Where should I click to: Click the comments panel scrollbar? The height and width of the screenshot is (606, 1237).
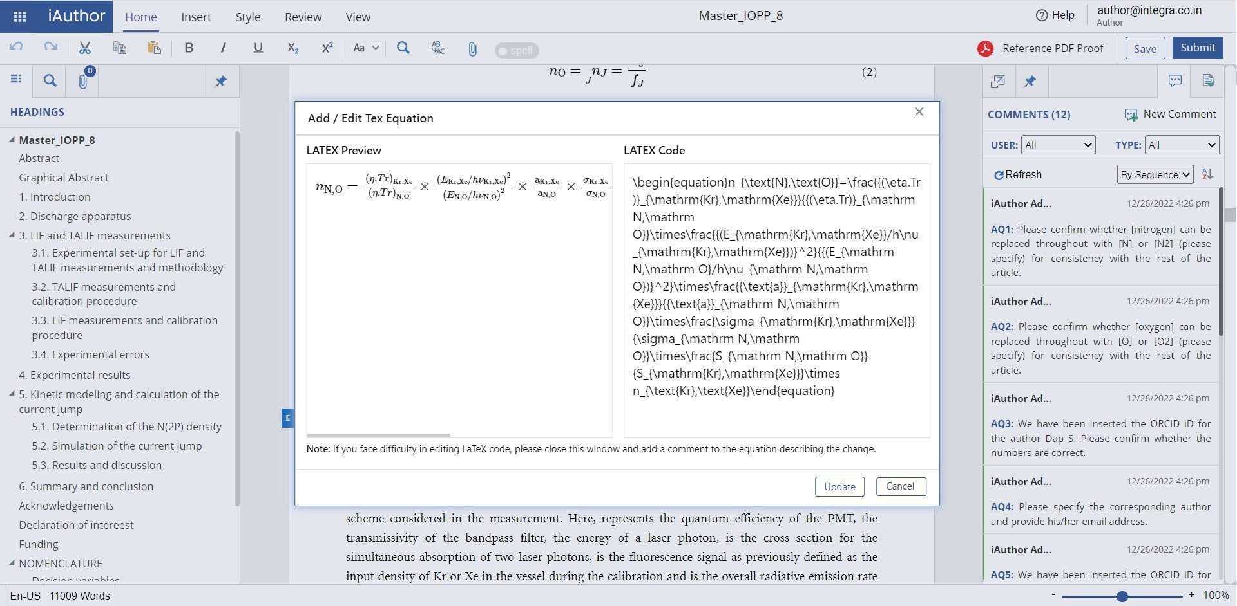pos(1220,262)
